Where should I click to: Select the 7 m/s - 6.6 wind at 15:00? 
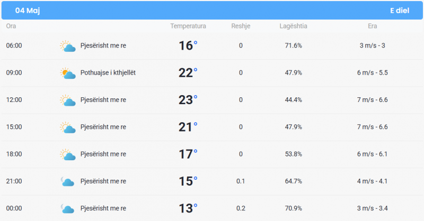coord(373,127)
